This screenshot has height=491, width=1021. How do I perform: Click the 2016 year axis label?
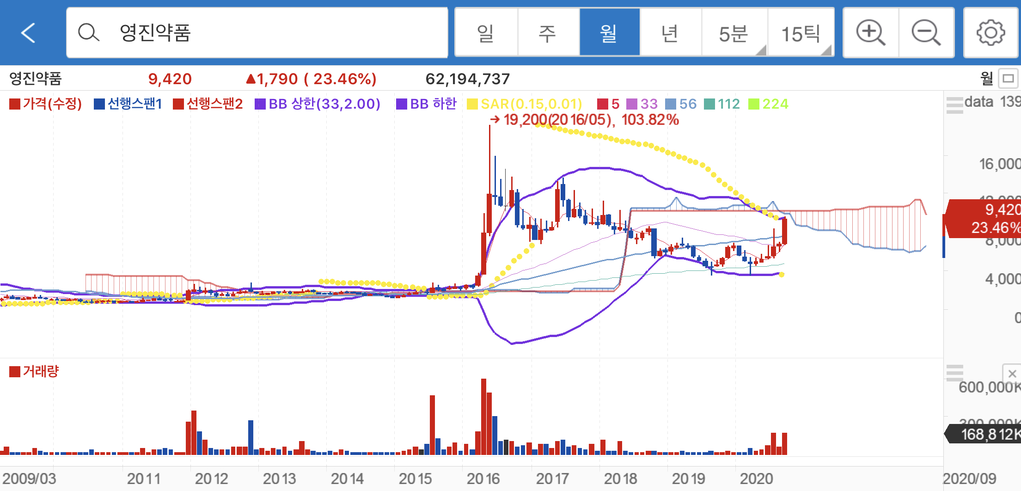pos(483,479)
